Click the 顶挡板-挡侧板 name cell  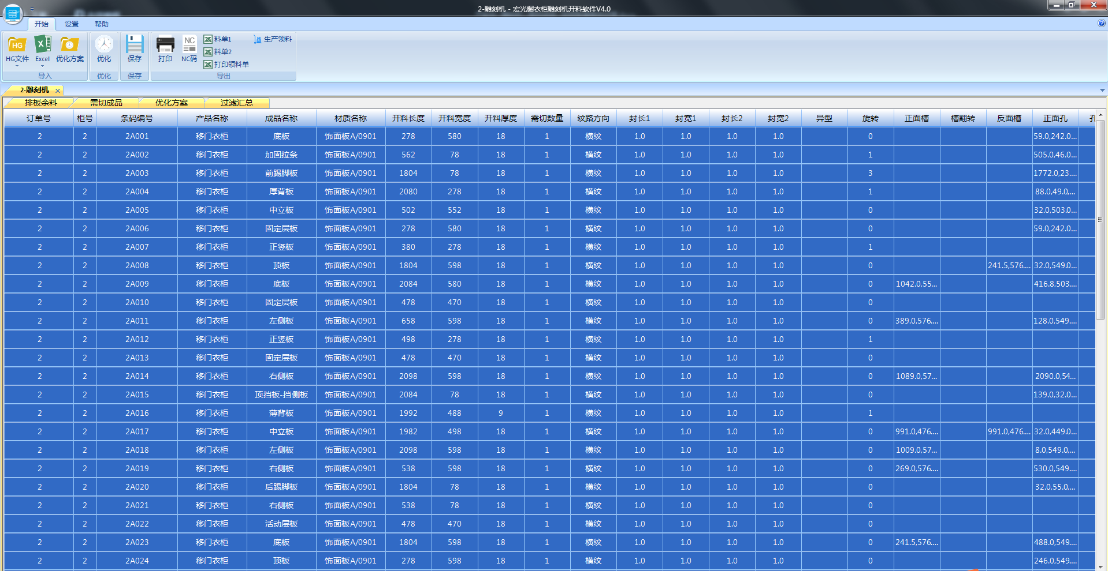point(281,395)
